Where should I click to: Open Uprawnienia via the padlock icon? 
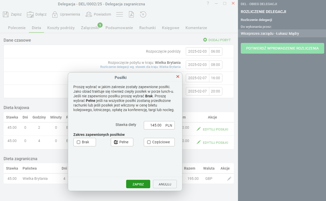55,14
